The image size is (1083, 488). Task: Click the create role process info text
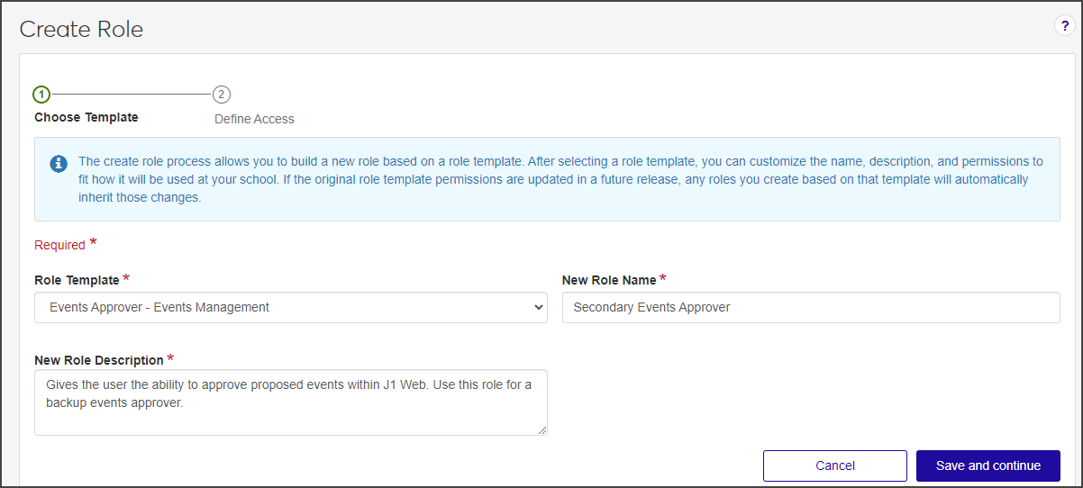(x=559, y=179)
